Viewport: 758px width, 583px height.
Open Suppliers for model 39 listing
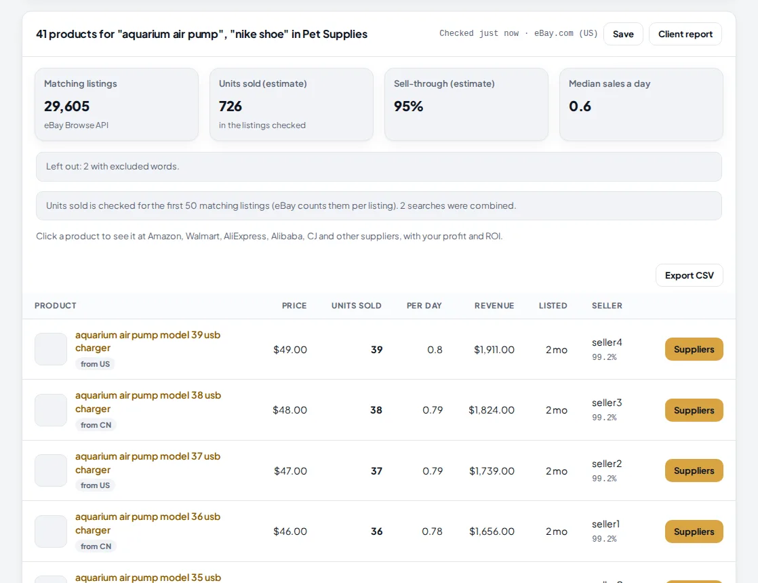[694, 349]
